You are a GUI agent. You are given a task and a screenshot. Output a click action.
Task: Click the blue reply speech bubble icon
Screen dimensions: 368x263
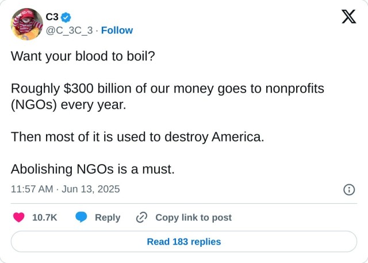[x=82, y=217]
